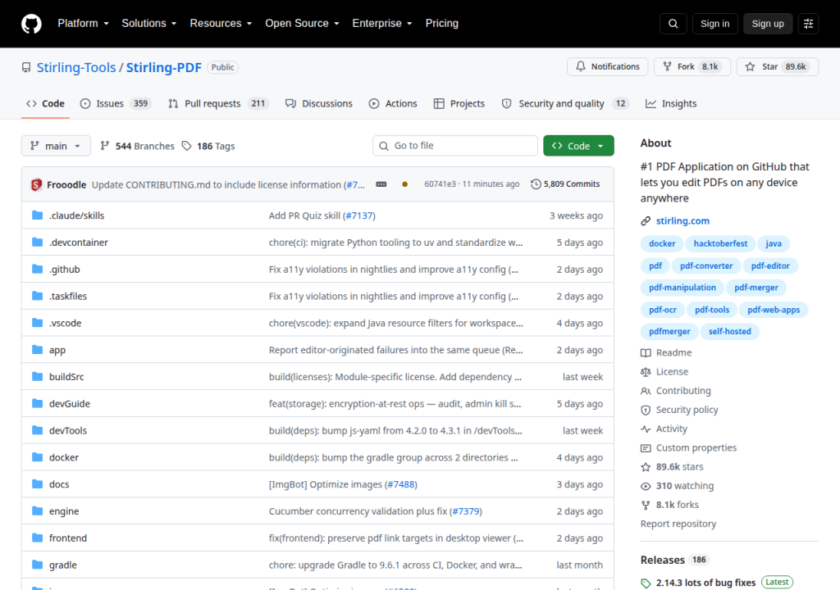The width and height of the screenshot is (840, 590).
Task: Open the green Code dropdown button
Action: (578, 146)
